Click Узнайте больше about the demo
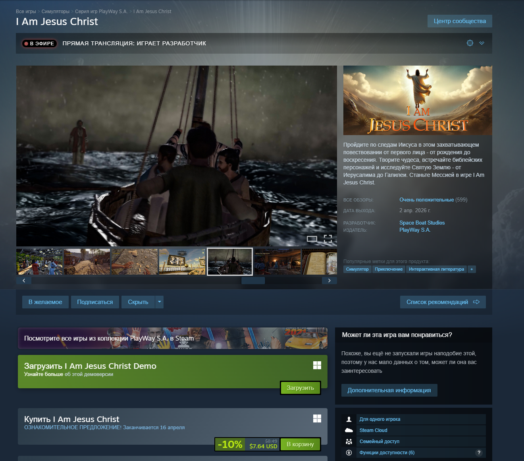Image resolution: width=524 pixels, height=461 pixels. tap(44, 374)
